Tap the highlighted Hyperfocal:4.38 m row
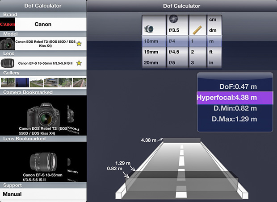This screenshot has width=277, height=202. coord(235,98)
